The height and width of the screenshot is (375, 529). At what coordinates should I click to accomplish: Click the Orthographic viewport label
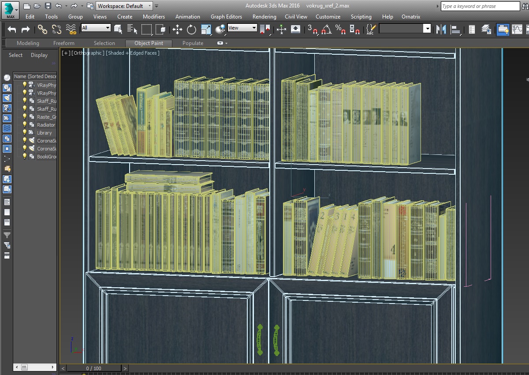pos(89,53)
